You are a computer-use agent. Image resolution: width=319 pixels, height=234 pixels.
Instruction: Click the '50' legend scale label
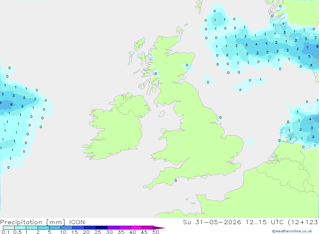pos(156,232)
